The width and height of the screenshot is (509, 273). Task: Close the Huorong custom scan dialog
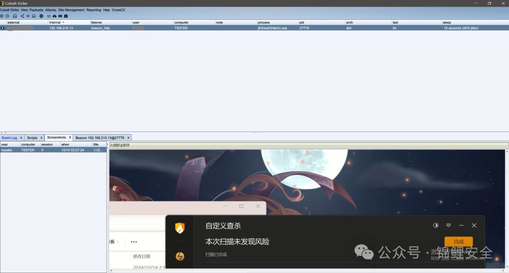pyautogui.click(x=474, y=225)
